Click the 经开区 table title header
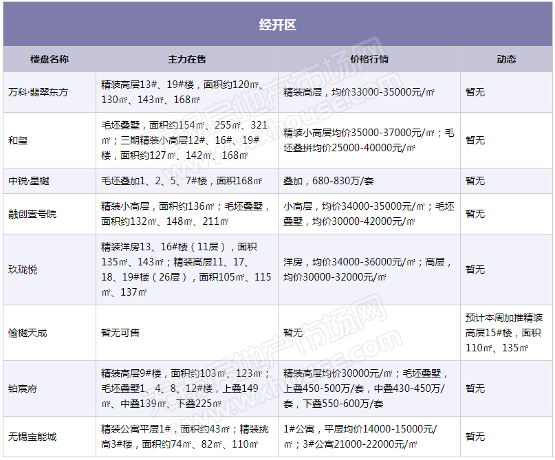555x460 pixels. 277,25
